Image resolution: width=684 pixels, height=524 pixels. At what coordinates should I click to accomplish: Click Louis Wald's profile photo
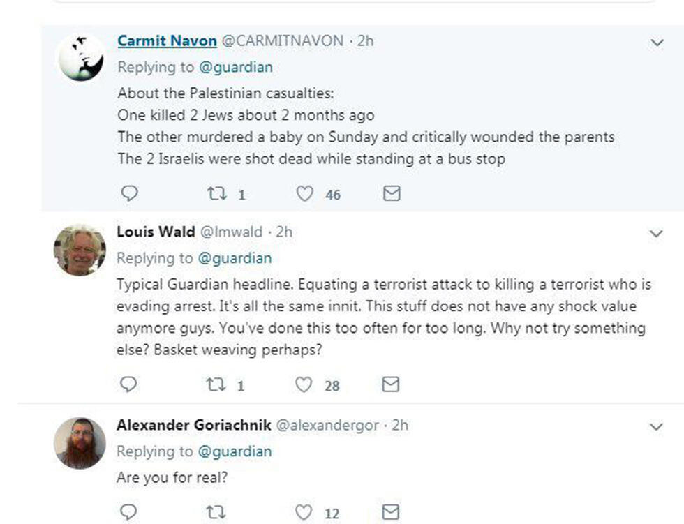[x=80, y=250]
